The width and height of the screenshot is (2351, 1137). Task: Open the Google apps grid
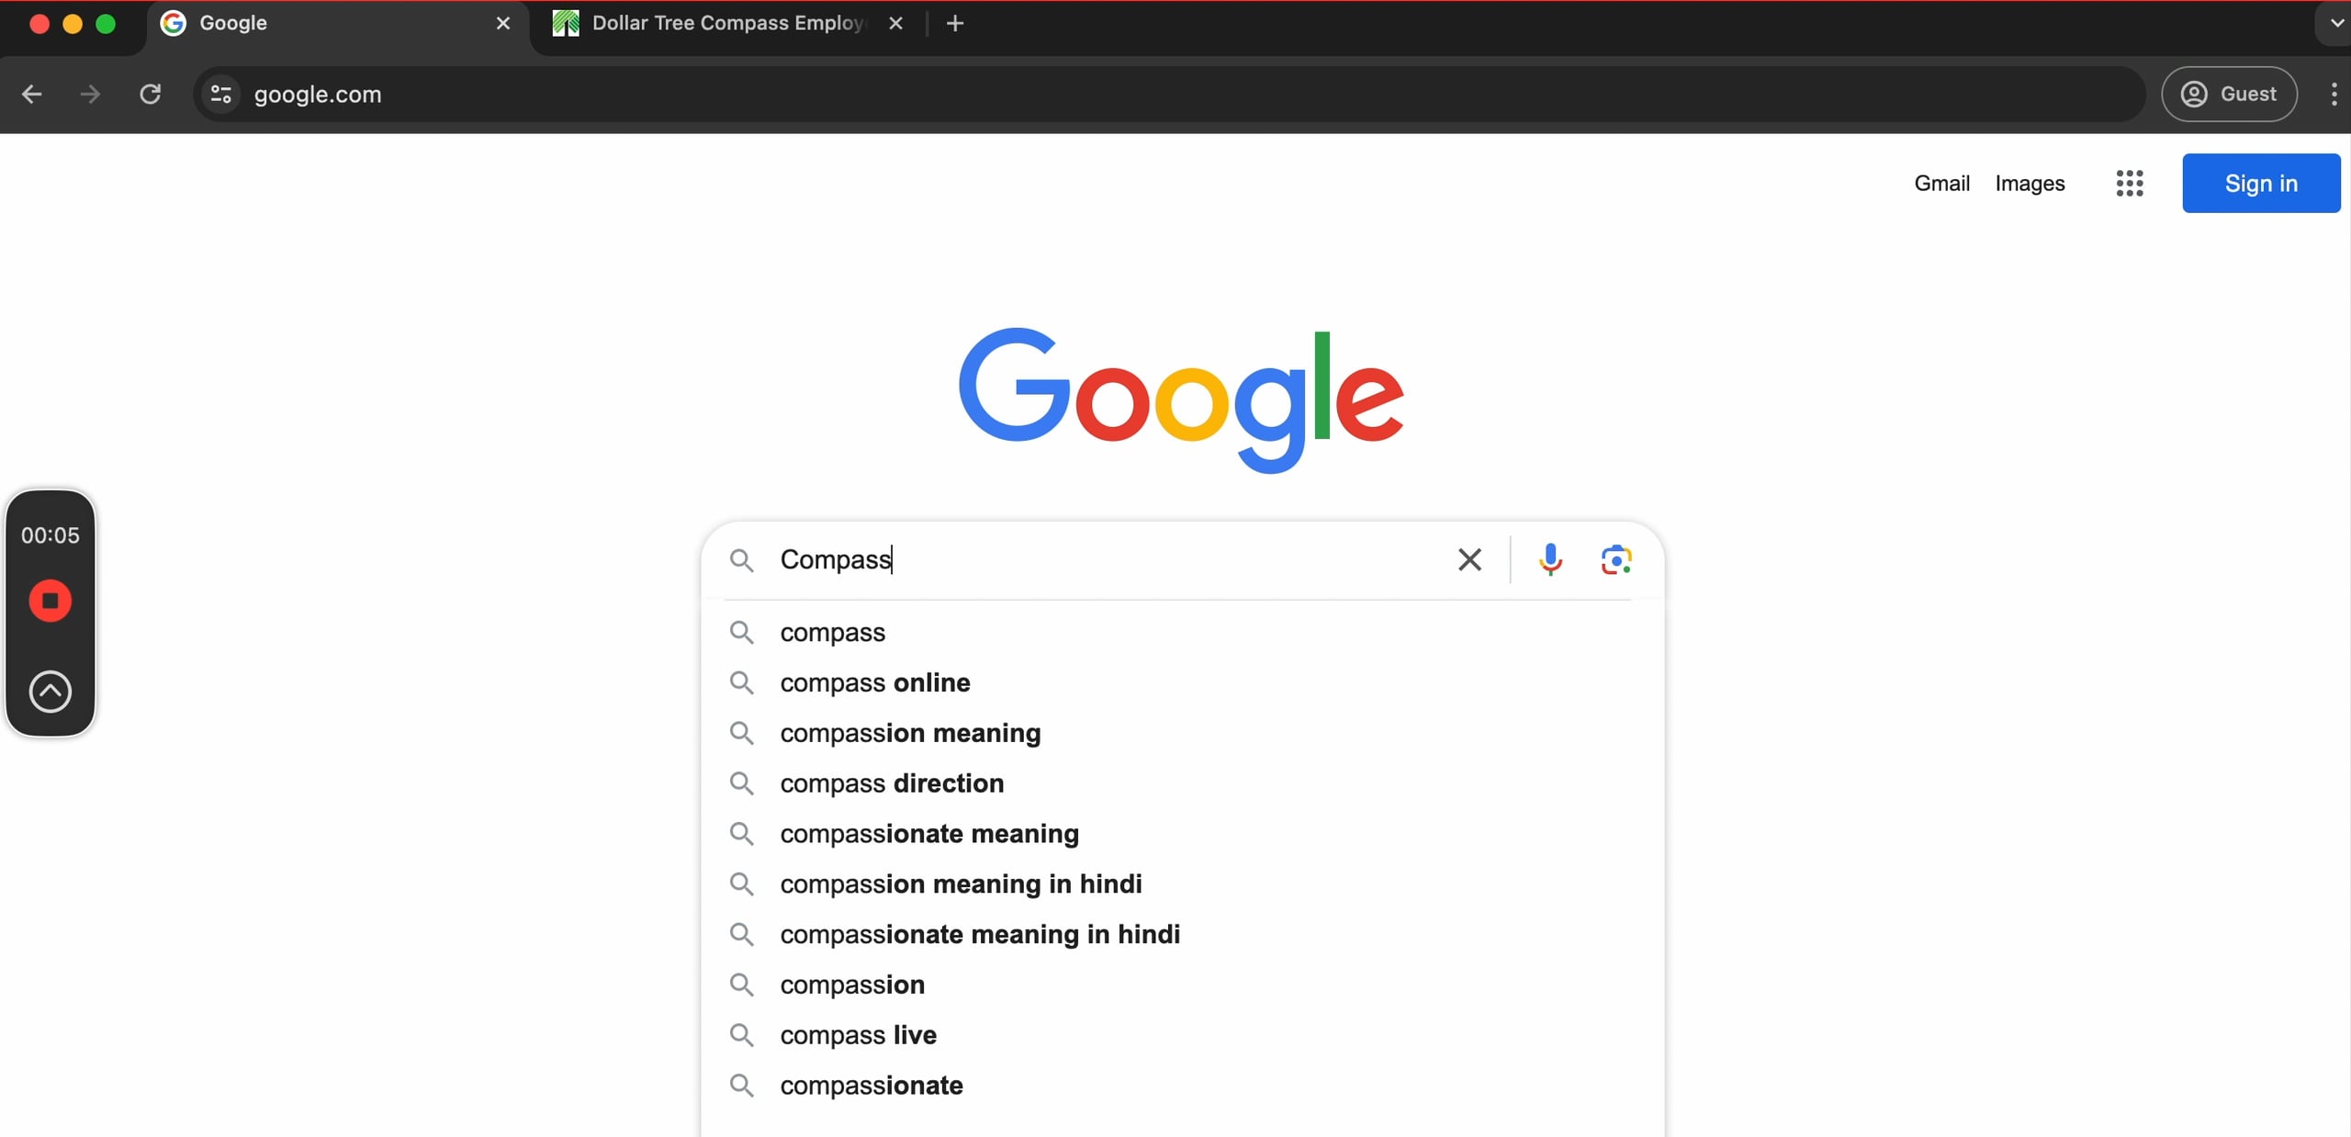point(2129,184)
